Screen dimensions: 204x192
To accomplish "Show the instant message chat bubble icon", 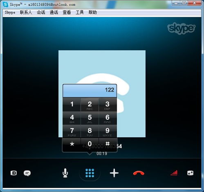I will point(27,173).
